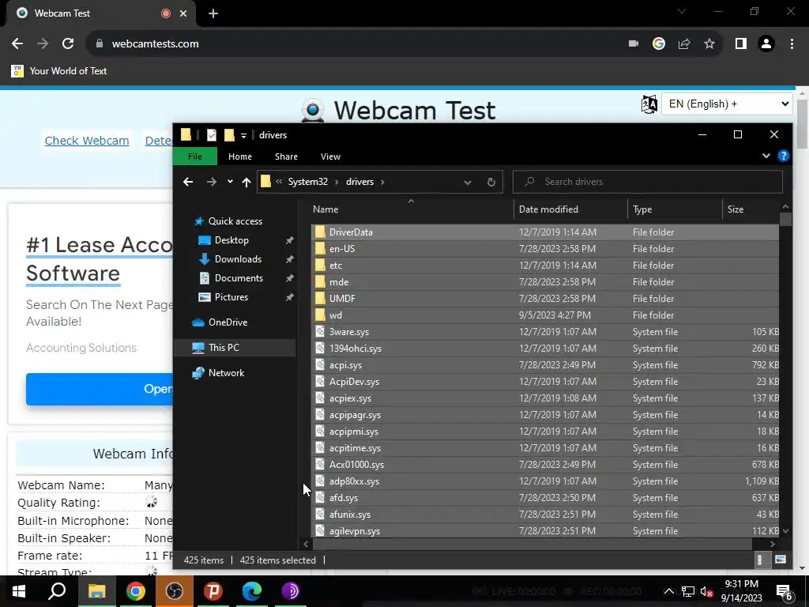Open Your World of Text bookmark

(58, 70)
